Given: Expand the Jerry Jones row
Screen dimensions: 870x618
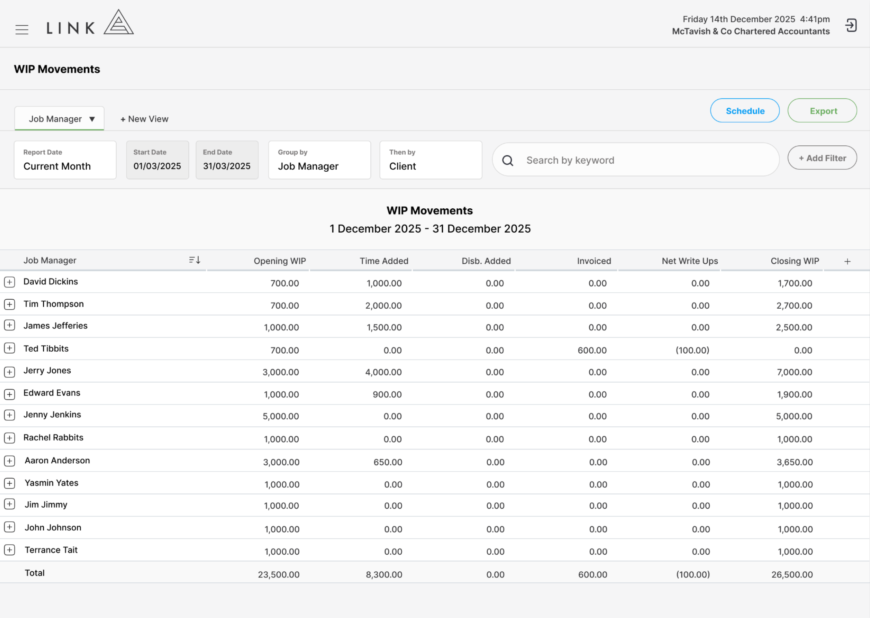Looking at the screenshot, I should coord(10,372).
